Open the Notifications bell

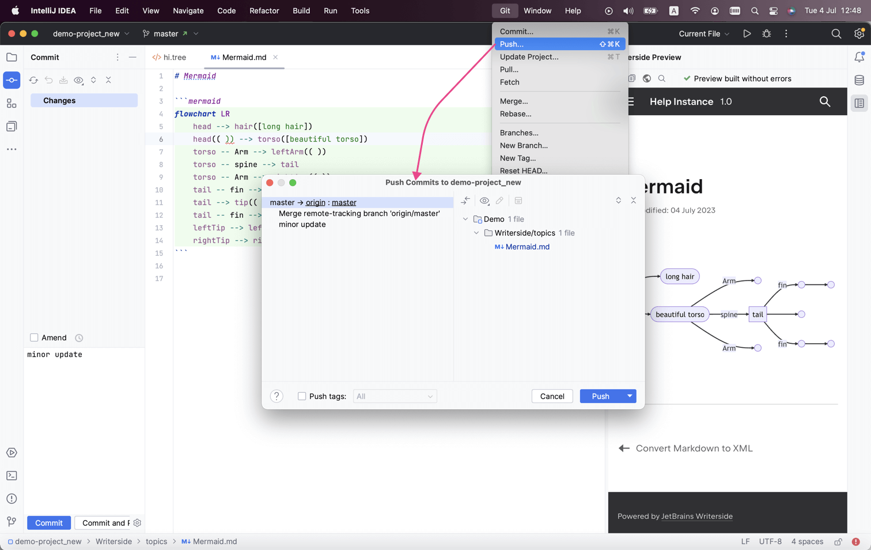tap(859, 57)
